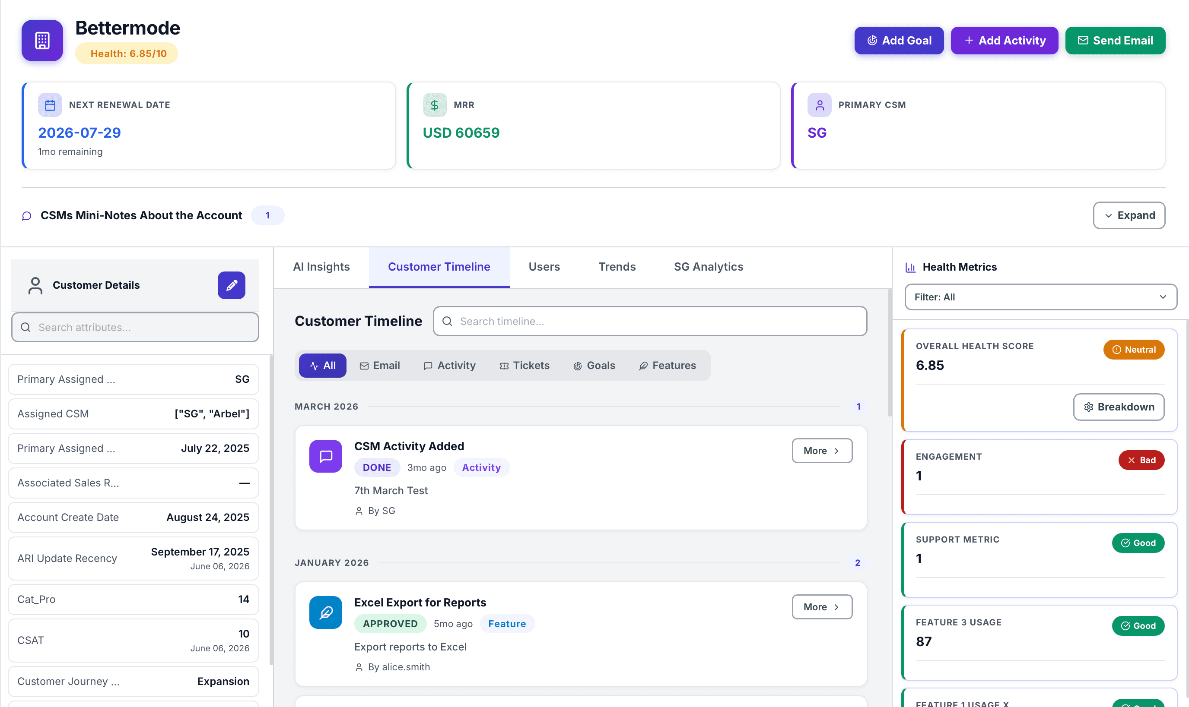Click the pencil edit icon for Customer Details
Screen dimensions: 1189x707
pyautogui.click(x=232, y=285)
